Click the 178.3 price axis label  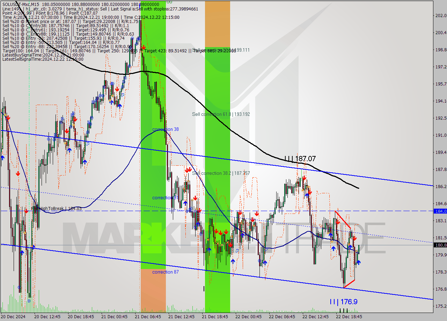click(x=441, y=272)
